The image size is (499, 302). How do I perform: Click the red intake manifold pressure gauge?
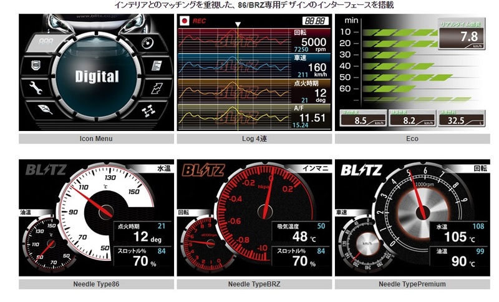(264, 211)
